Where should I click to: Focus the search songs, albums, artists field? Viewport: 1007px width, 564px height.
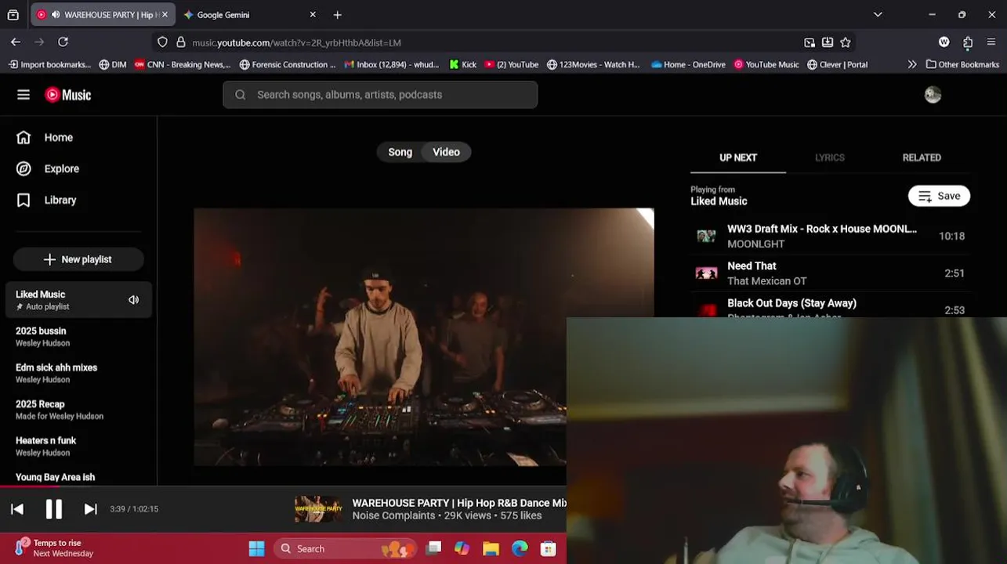[x=380, y=95]
